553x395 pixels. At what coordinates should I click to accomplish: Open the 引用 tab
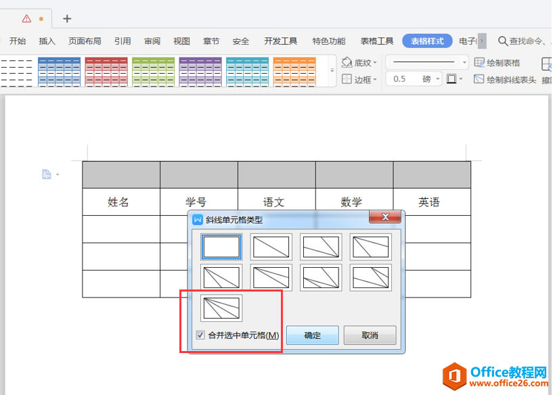123,41
